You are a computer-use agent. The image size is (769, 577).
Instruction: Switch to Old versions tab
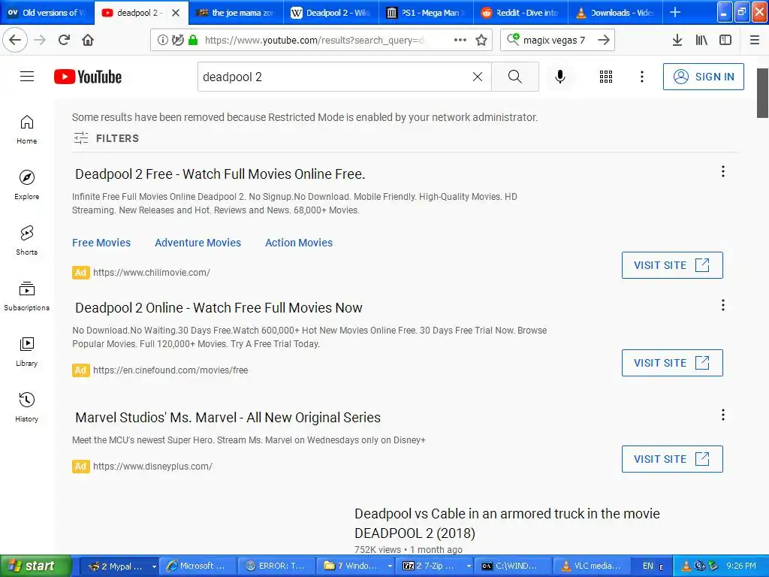(x=47, y=12)
